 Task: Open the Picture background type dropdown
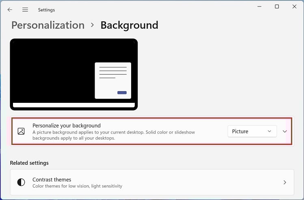coord(252,131)
